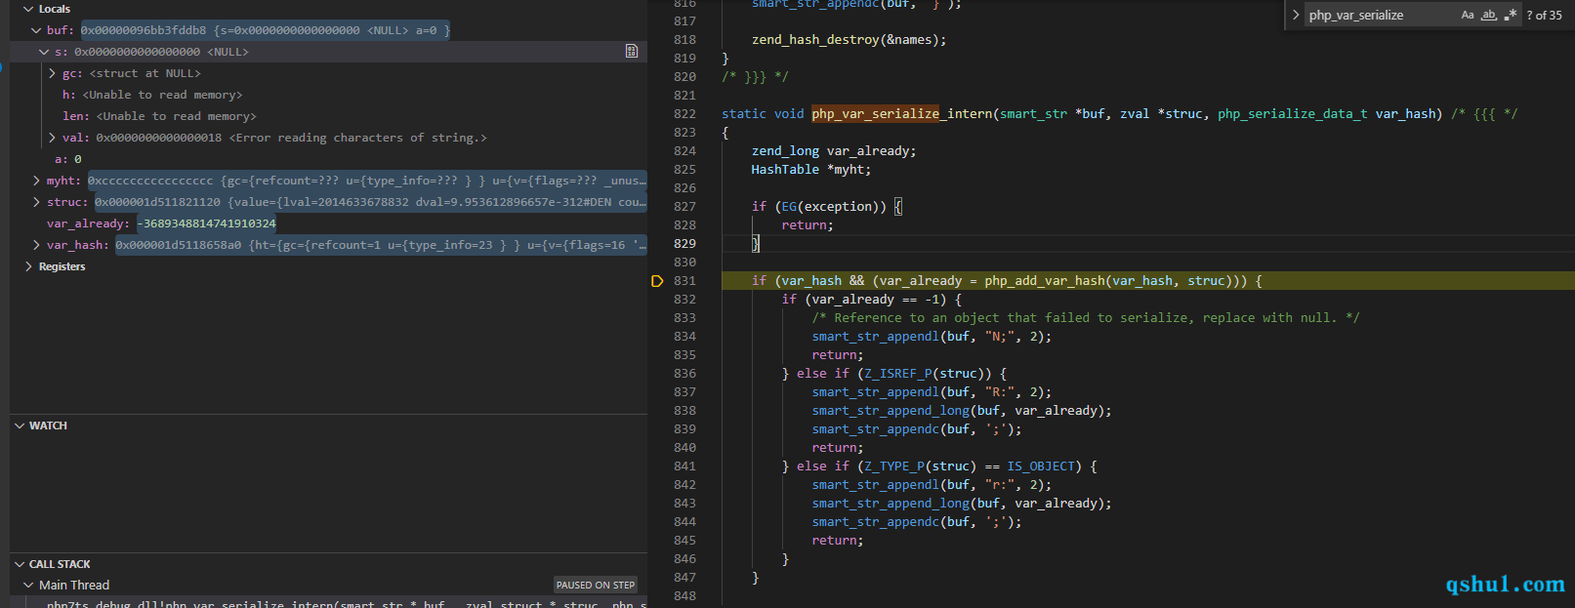Click smart_str_appendc on line 844
This screenshot has width=1575, height=608.
[x=875, y=522]
